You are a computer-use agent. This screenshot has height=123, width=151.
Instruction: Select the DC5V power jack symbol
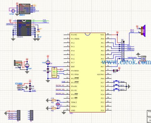tap(18, 63)
